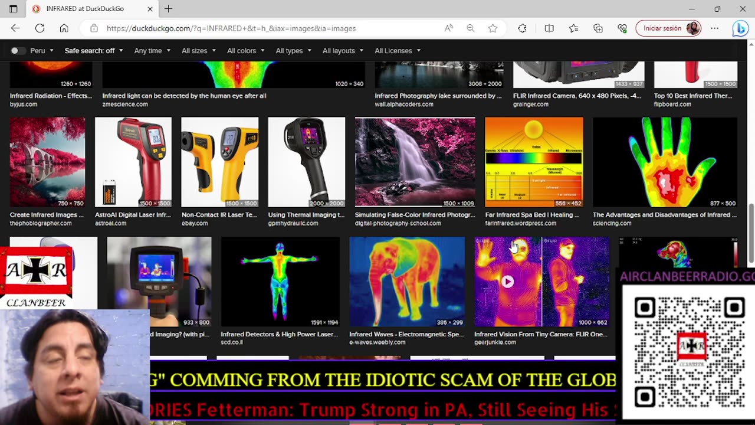Viewport: 755px width, 425px height.
Task: Open the thermal hand image
Action: click(665, 162)
